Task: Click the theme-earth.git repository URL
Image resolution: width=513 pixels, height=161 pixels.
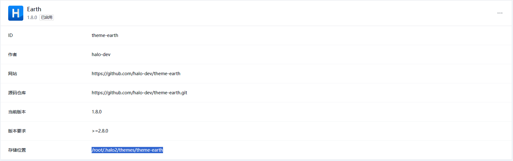Action: tap(139, 93)
